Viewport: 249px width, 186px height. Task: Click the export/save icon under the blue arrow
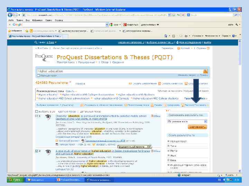click(x=183, y=105)
